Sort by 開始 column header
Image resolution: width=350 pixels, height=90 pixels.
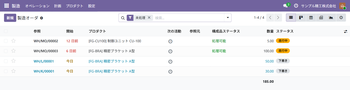point(70,31)
